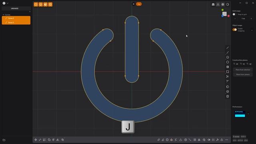256x144 pixels.
Task: Select the Circle tool in right toolbar
Action: click(x=228, y=57)
